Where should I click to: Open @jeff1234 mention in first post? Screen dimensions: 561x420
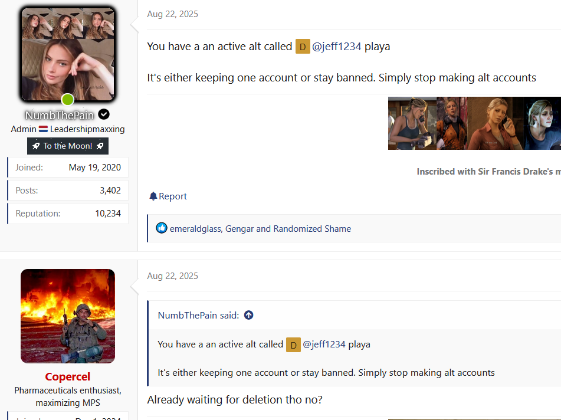point(336,47)
